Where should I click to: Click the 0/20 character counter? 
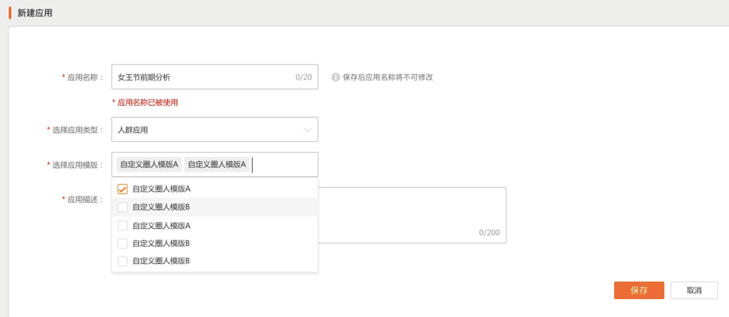tap(303, 77)
